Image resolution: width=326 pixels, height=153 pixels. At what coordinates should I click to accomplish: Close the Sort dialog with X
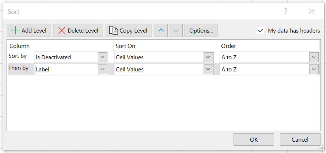(x=311, y=11)
